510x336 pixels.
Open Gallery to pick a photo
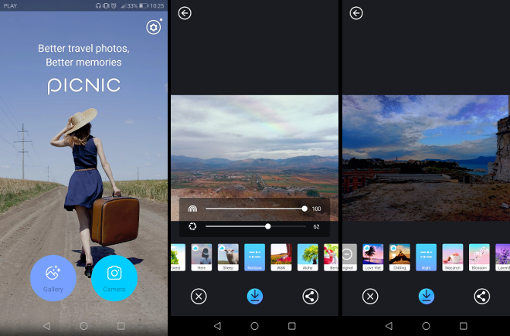(x=53, y=277)
